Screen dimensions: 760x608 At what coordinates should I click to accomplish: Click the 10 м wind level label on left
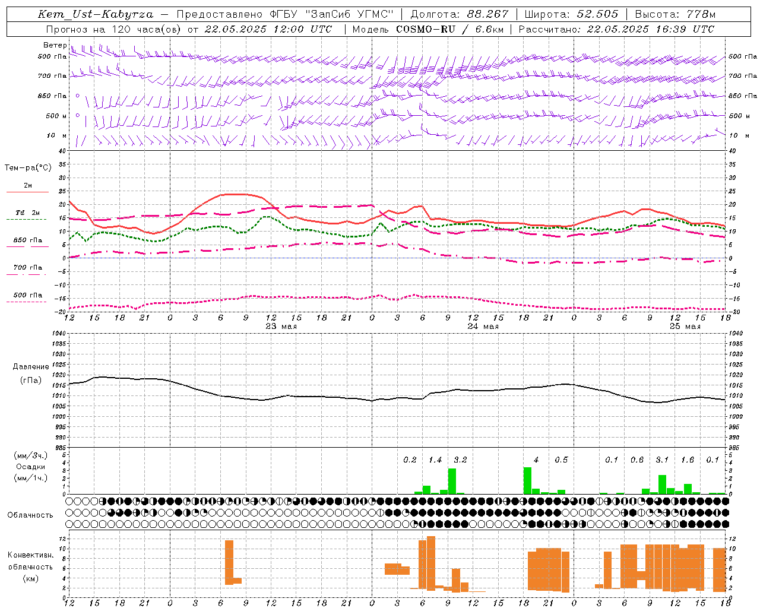click(x=57, y=135)
